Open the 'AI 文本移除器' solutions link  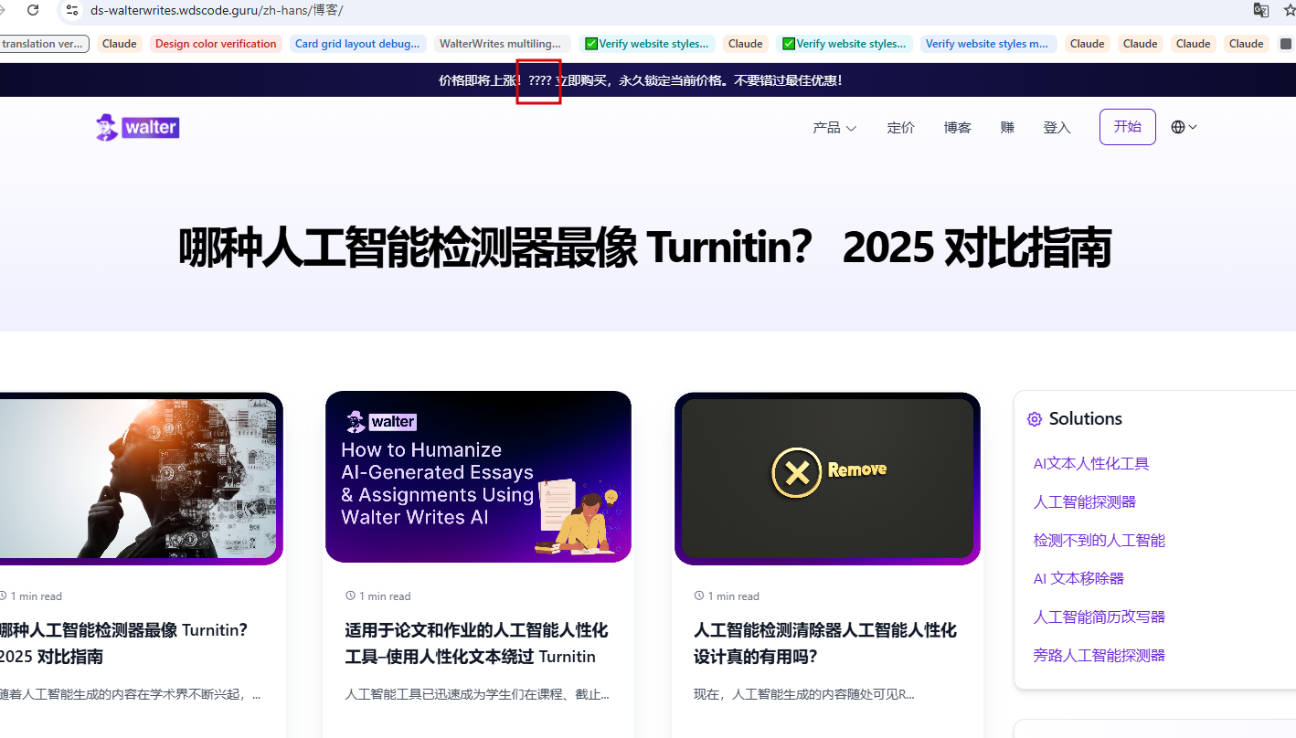pyautogui.click(x=1078, y=578)
